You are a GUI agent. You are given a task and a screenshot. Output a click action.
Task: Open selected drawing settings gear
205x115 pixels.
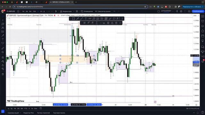pos(108,23)
